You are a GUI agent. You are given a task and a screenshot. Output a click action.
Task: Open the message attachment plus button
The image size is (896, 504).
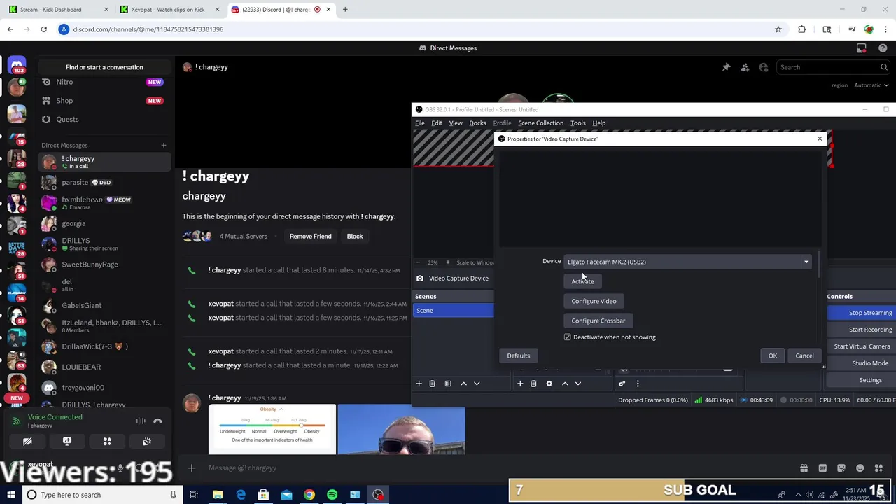click(192, 468)
